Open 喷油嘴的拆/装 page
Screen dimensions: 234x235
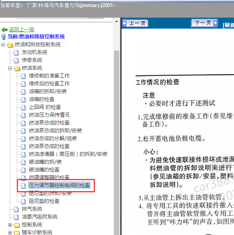point(45,162)
